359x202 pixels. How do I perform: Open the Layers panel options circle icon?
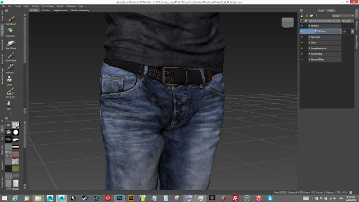pos(301,11)
